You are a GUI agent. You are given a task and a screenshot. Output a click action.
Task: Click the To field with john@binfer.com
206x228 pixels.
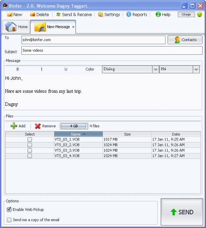coord(93,40)
